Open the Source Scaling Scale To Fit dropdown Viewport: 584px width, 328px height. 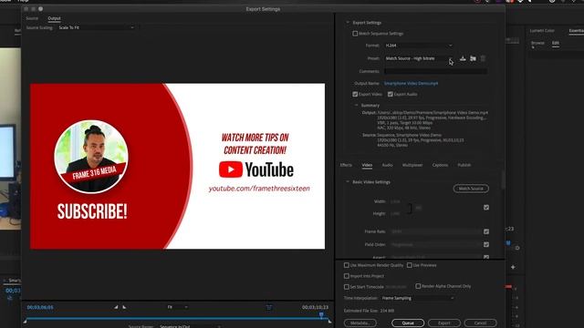pyautogui.click(x=96, y=27)
